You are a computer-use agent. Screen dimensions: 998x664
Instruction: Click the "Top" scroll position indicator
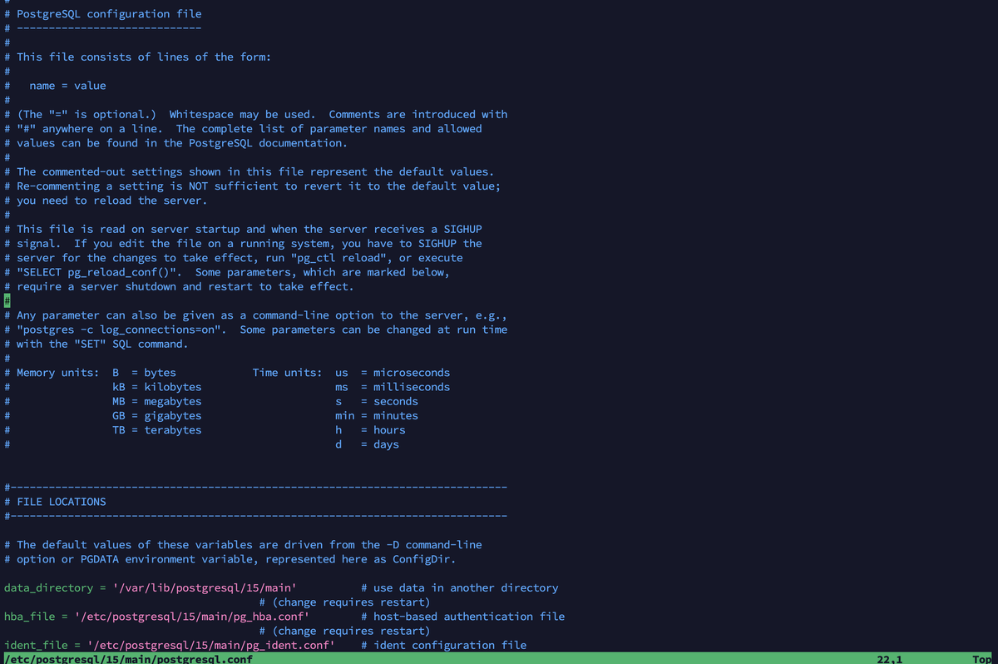point(981,658)
